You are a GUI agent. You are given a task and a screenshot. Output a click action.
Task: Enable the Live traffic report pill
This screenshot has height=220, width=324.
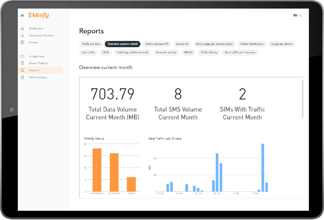[x=88, y=52]
